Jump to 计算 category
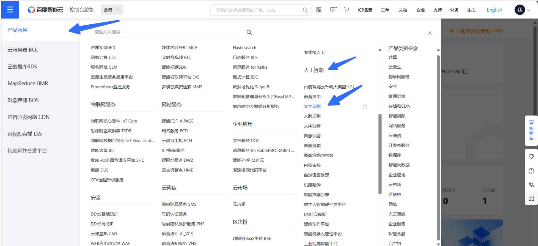This screenshot has width=538, height=246. 393,57
